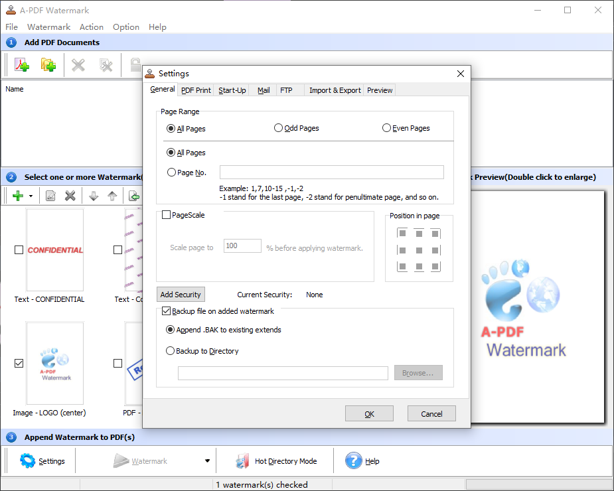Uncheck the Image - LOGO (center) watermark checkbox

19,364
